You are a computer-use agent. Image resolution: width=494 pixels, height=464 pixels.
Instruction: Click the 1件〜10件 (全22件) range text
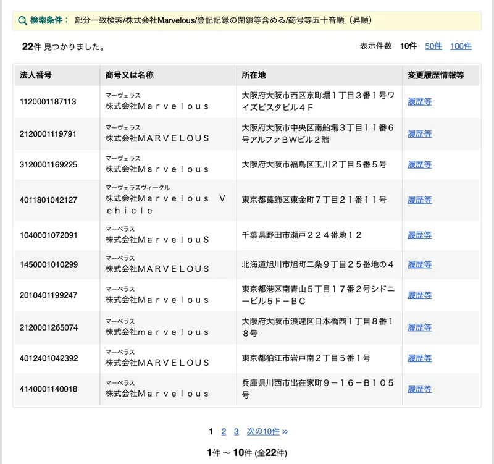click(246, 453)
